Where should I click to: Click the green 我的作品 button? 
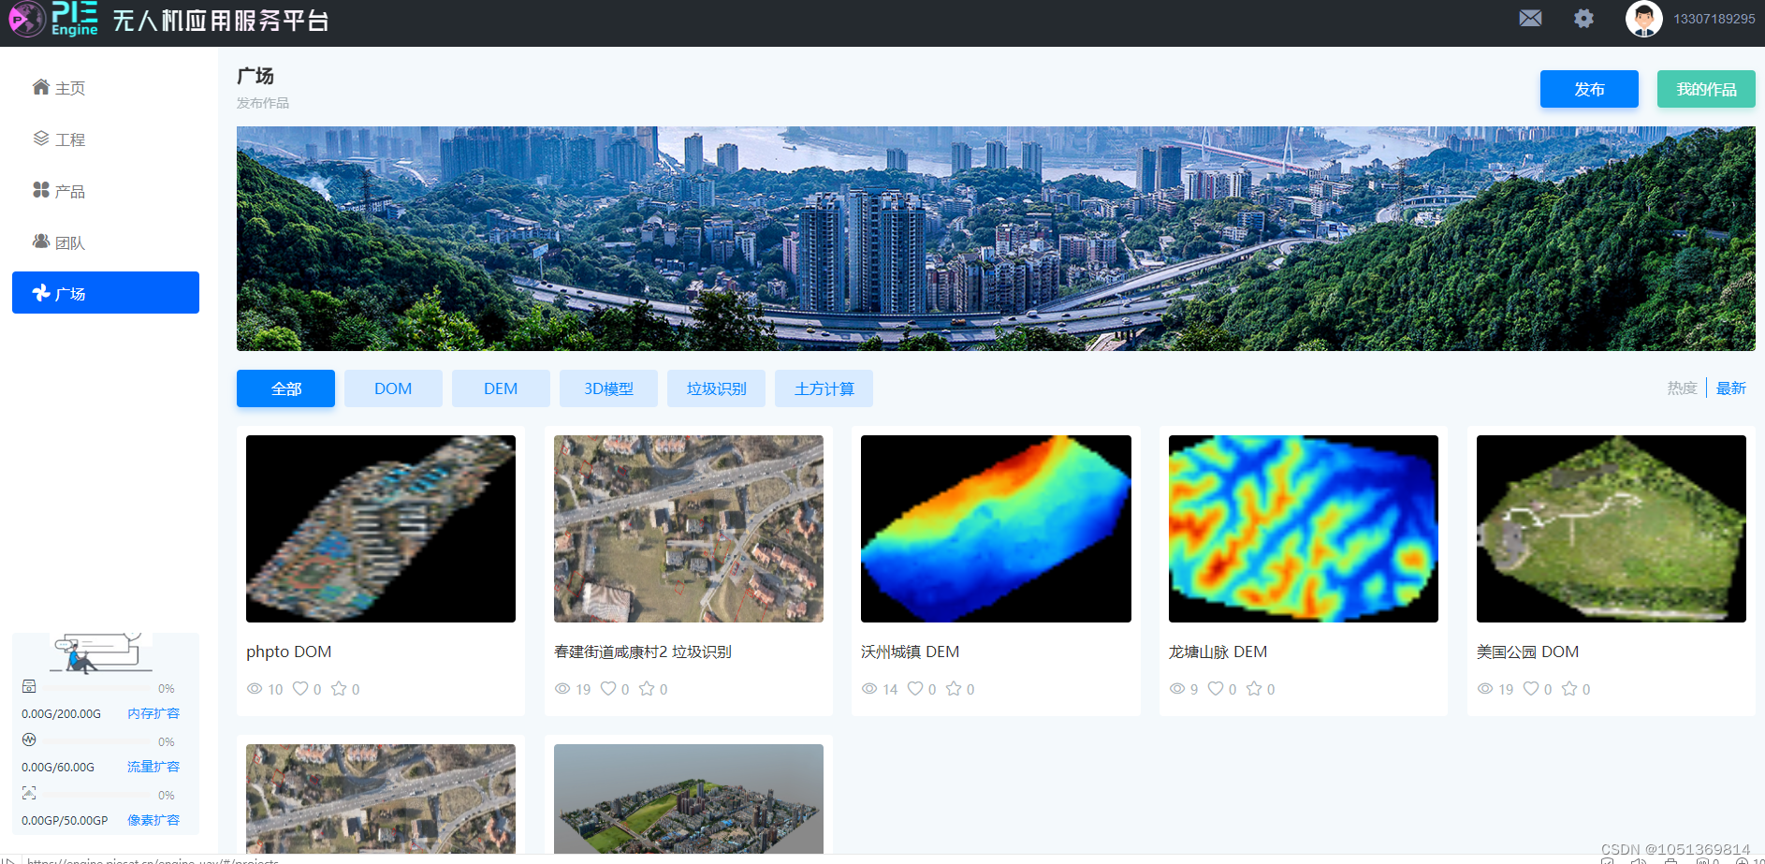pyautogui.click(x=1706, y=89)
